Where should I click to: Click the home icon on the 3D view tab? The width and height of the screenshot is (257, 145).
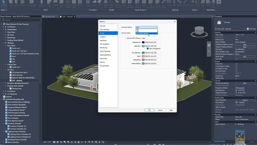tap(61, 17)
